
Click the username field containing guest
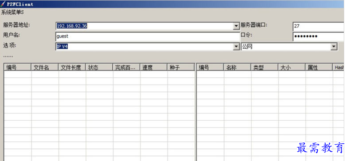tap(147, 37)
